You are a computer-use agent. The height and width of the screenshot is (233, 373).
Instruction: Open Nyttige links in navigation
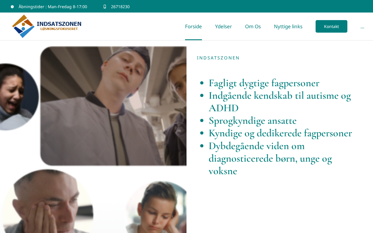(288, 27)
